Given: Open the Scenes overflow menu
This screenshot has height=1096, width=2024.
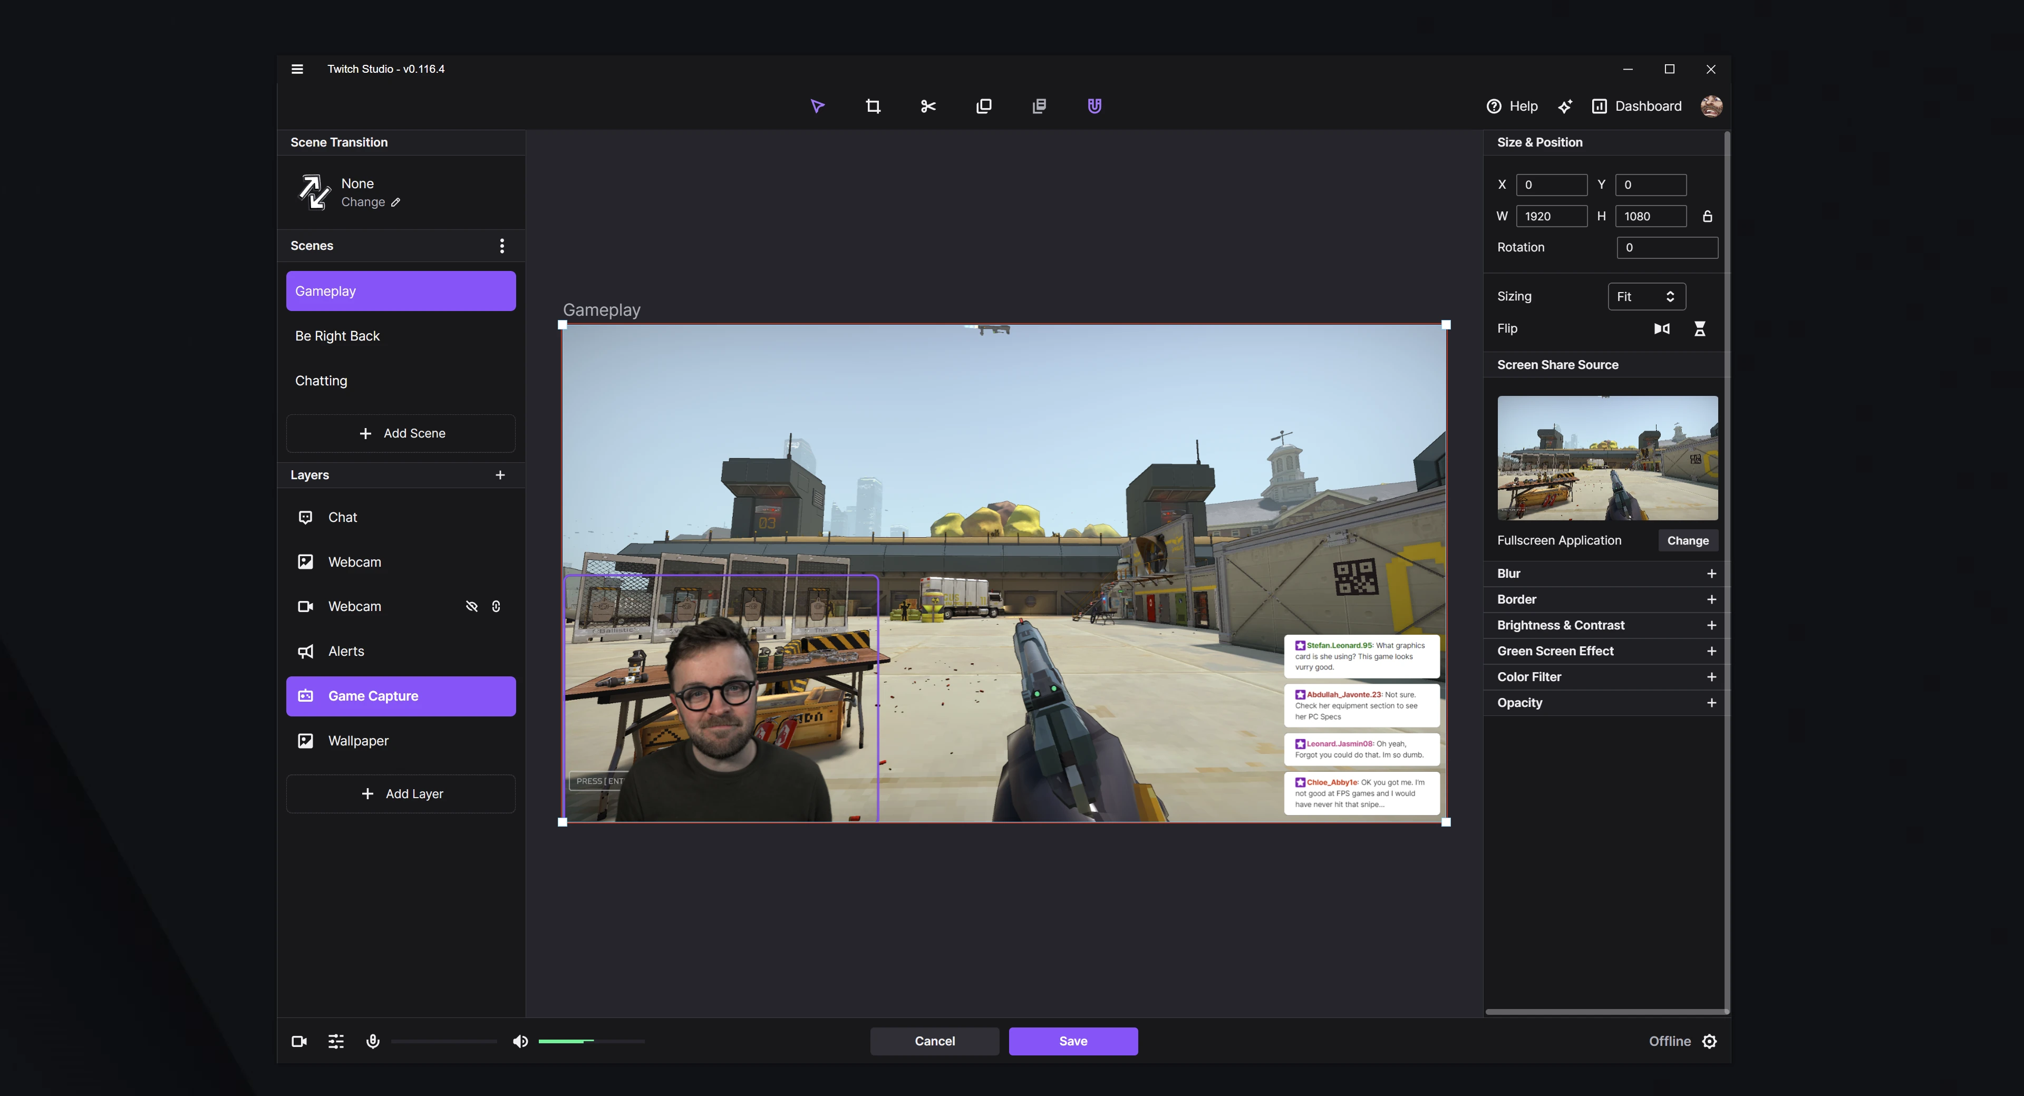Looking at the screenshot, I should (502, 245).
